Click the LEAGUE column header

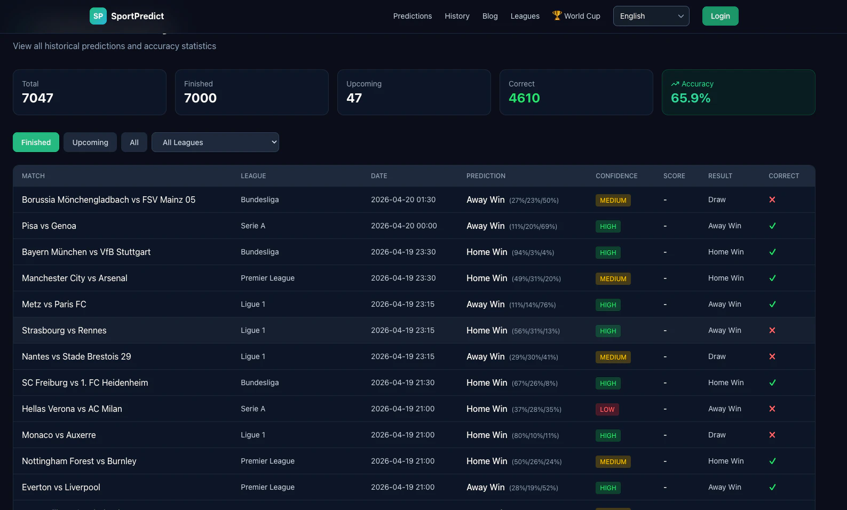click(254, 176)
